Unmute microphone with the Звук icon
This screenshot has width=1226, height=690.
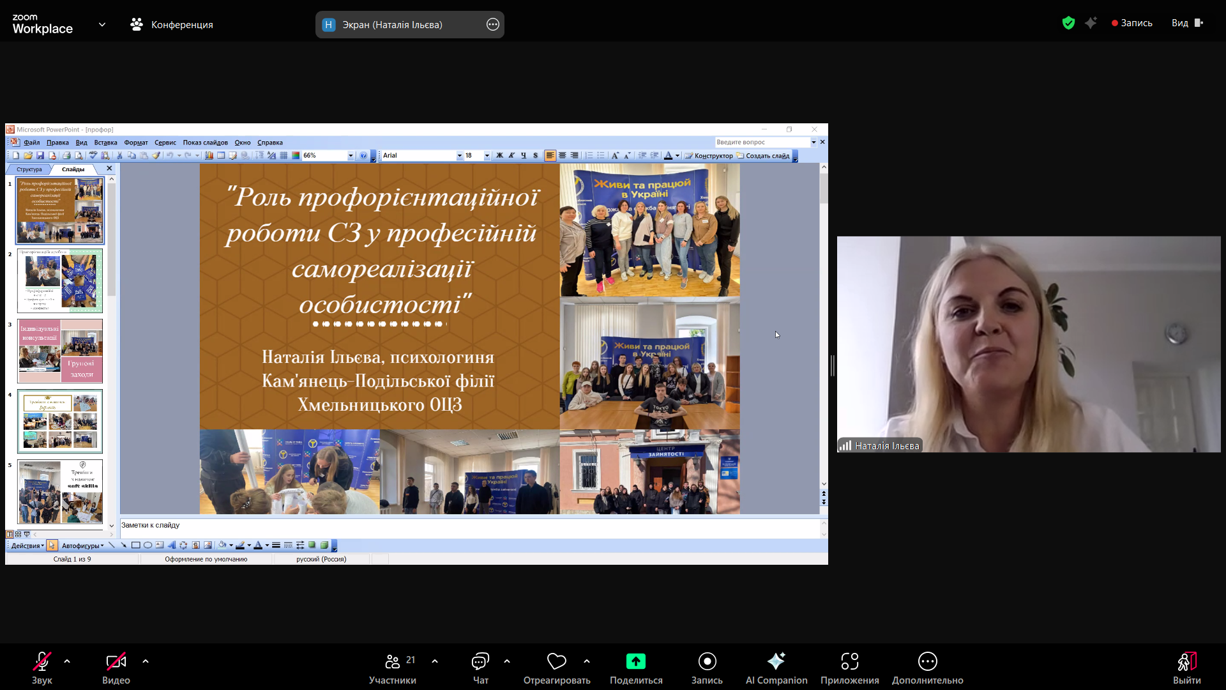click(x=42, y=661)
